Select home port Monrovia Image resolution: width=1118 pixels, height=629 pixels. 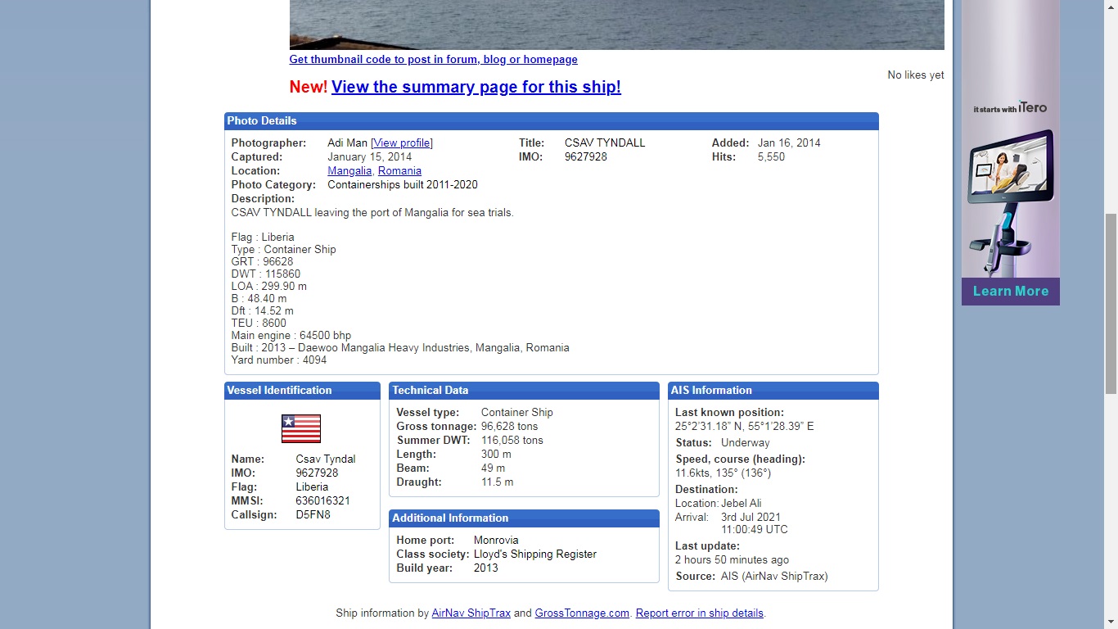(x=496, y=541)
